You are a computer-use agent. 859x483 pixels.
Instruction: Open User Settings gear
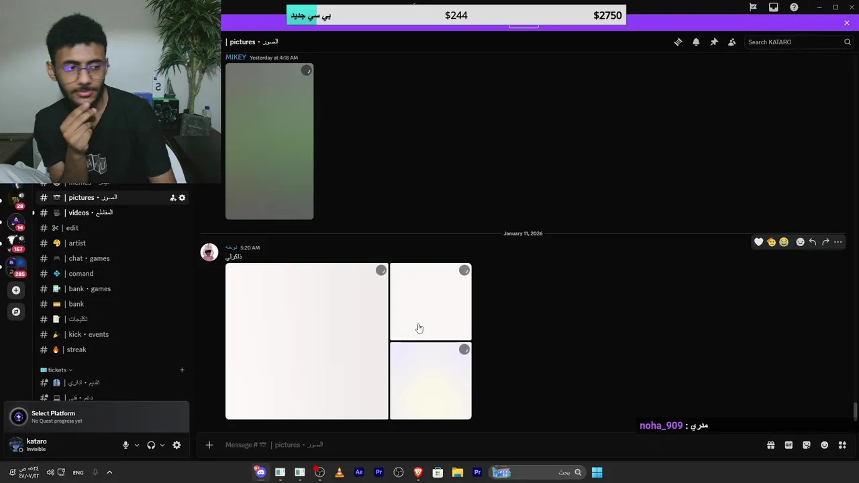pyautogui.click(x=176, y=445)
